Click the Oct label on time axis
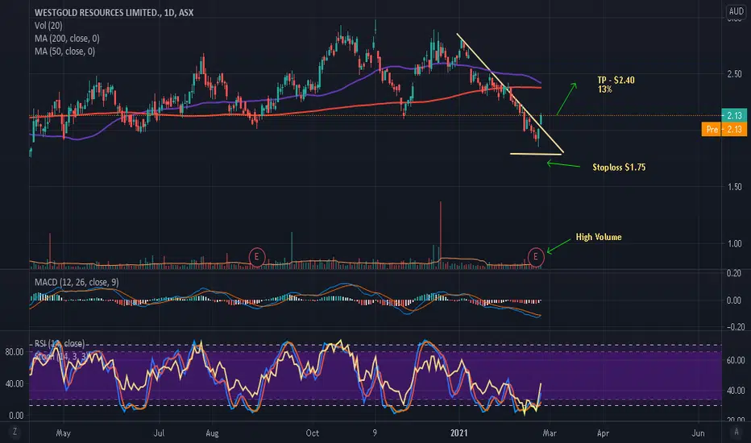This screenshot has width=751, height=443. [x=313, y=433]
